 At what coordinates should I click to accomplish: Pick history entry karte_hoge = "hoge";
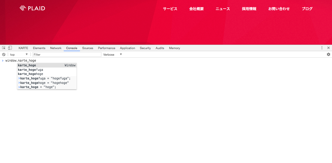[x=38, y=87]
